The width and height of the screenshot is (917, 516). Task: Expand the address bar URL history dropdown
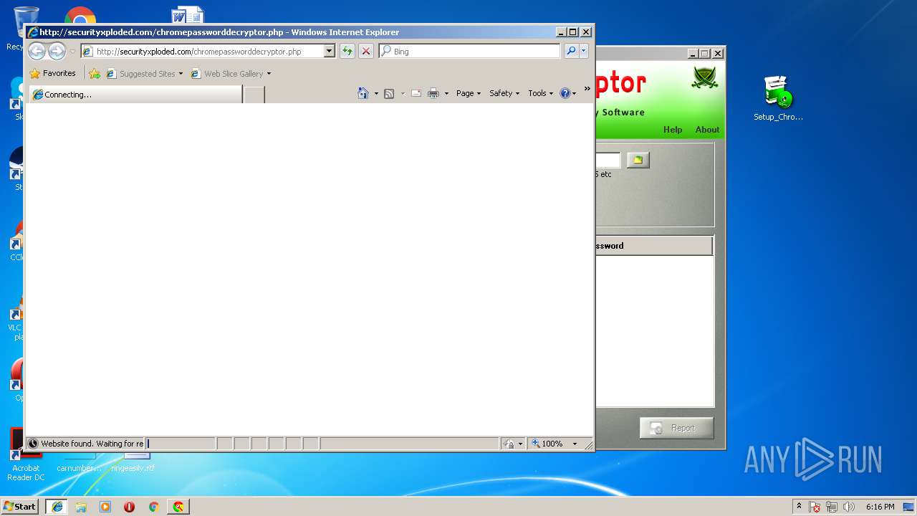[x=330, y=51]
